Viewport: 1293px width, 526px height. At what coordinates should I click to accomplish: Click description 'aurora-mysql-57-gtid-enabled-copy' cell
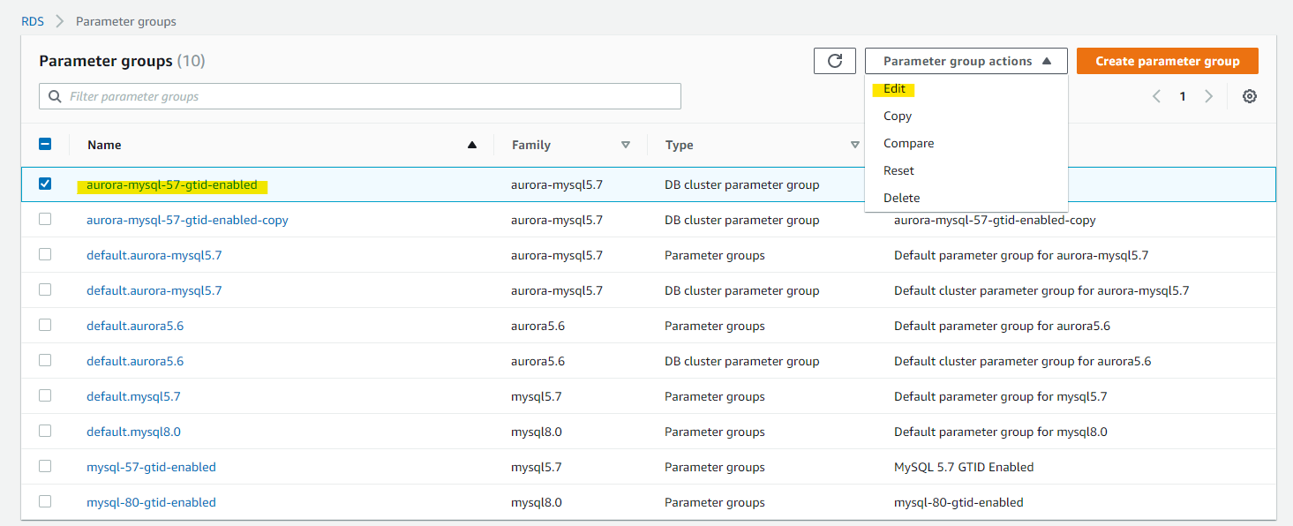pos(995,220)
